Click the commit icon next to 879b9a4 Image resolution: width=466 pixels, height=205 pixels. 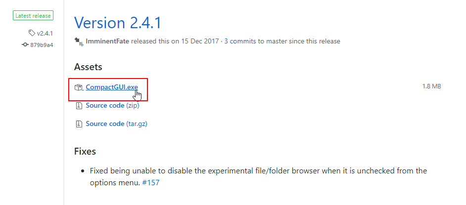(25, 45)
